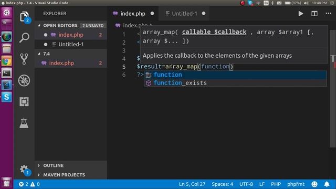Close the unsaved Untitled-1 tab via its dot
The image size is (336, 189).
point(204,13)
